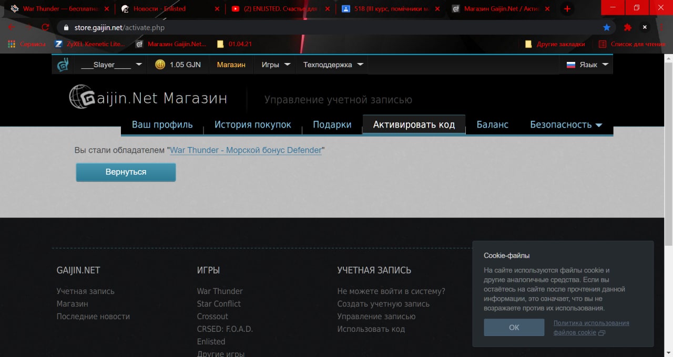
Task: Open the 01.04.21 bookmarks folder
Action: pyautogui.click(x=234, y=44)
